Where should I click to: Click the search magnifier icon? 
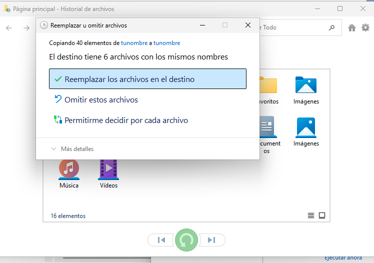click(331, 27)
